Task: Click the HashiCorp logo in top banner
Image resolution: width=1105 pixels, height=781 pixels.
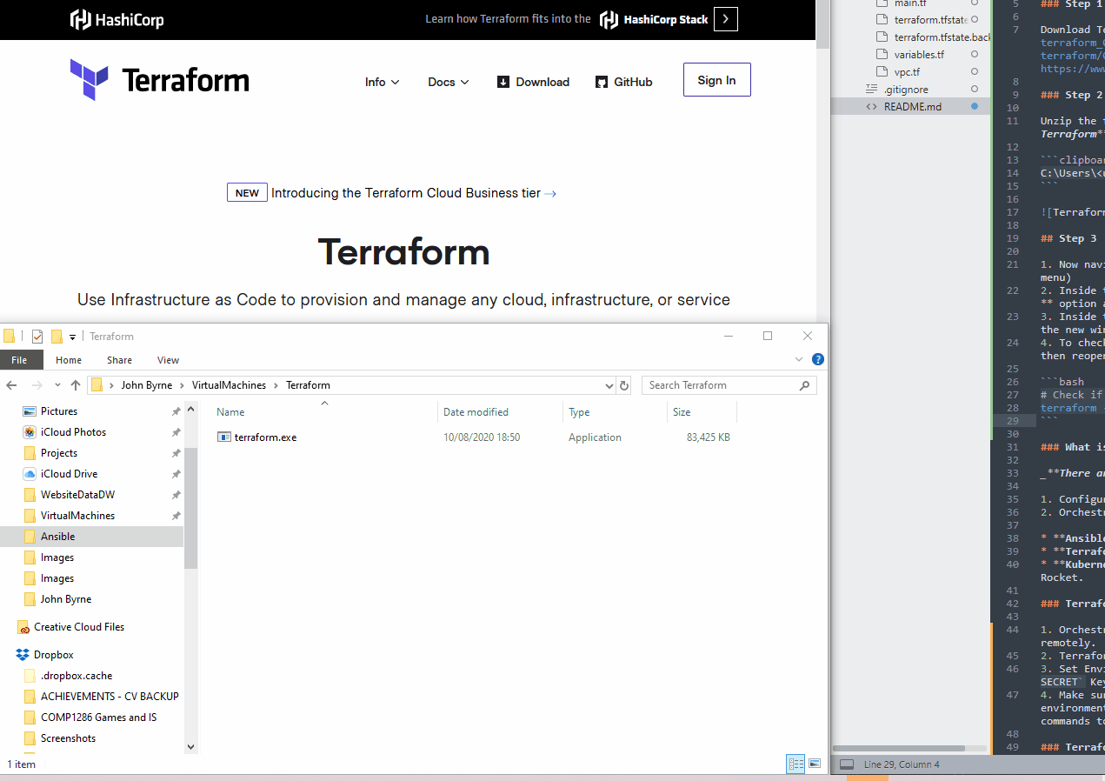Action: click(x=116, y=19)
